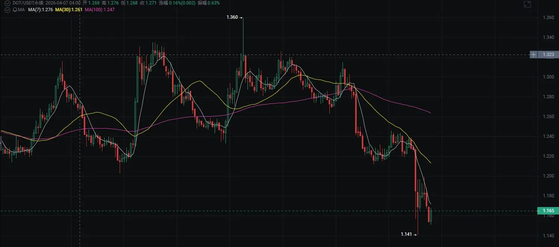Image resolution: width=559 pixels, height=247 pixels.
Task: Click the 1.260 price axis label
Action: [548, 117]
